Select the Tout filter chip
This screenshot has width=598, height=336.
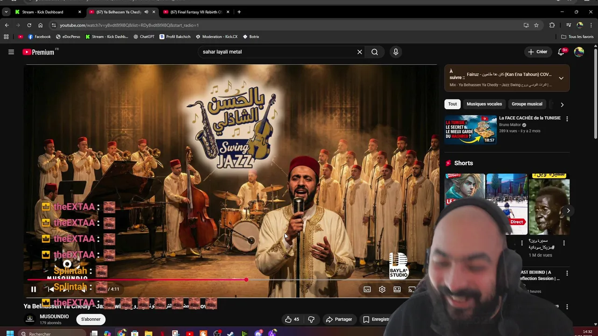click(x=453, y=104)
